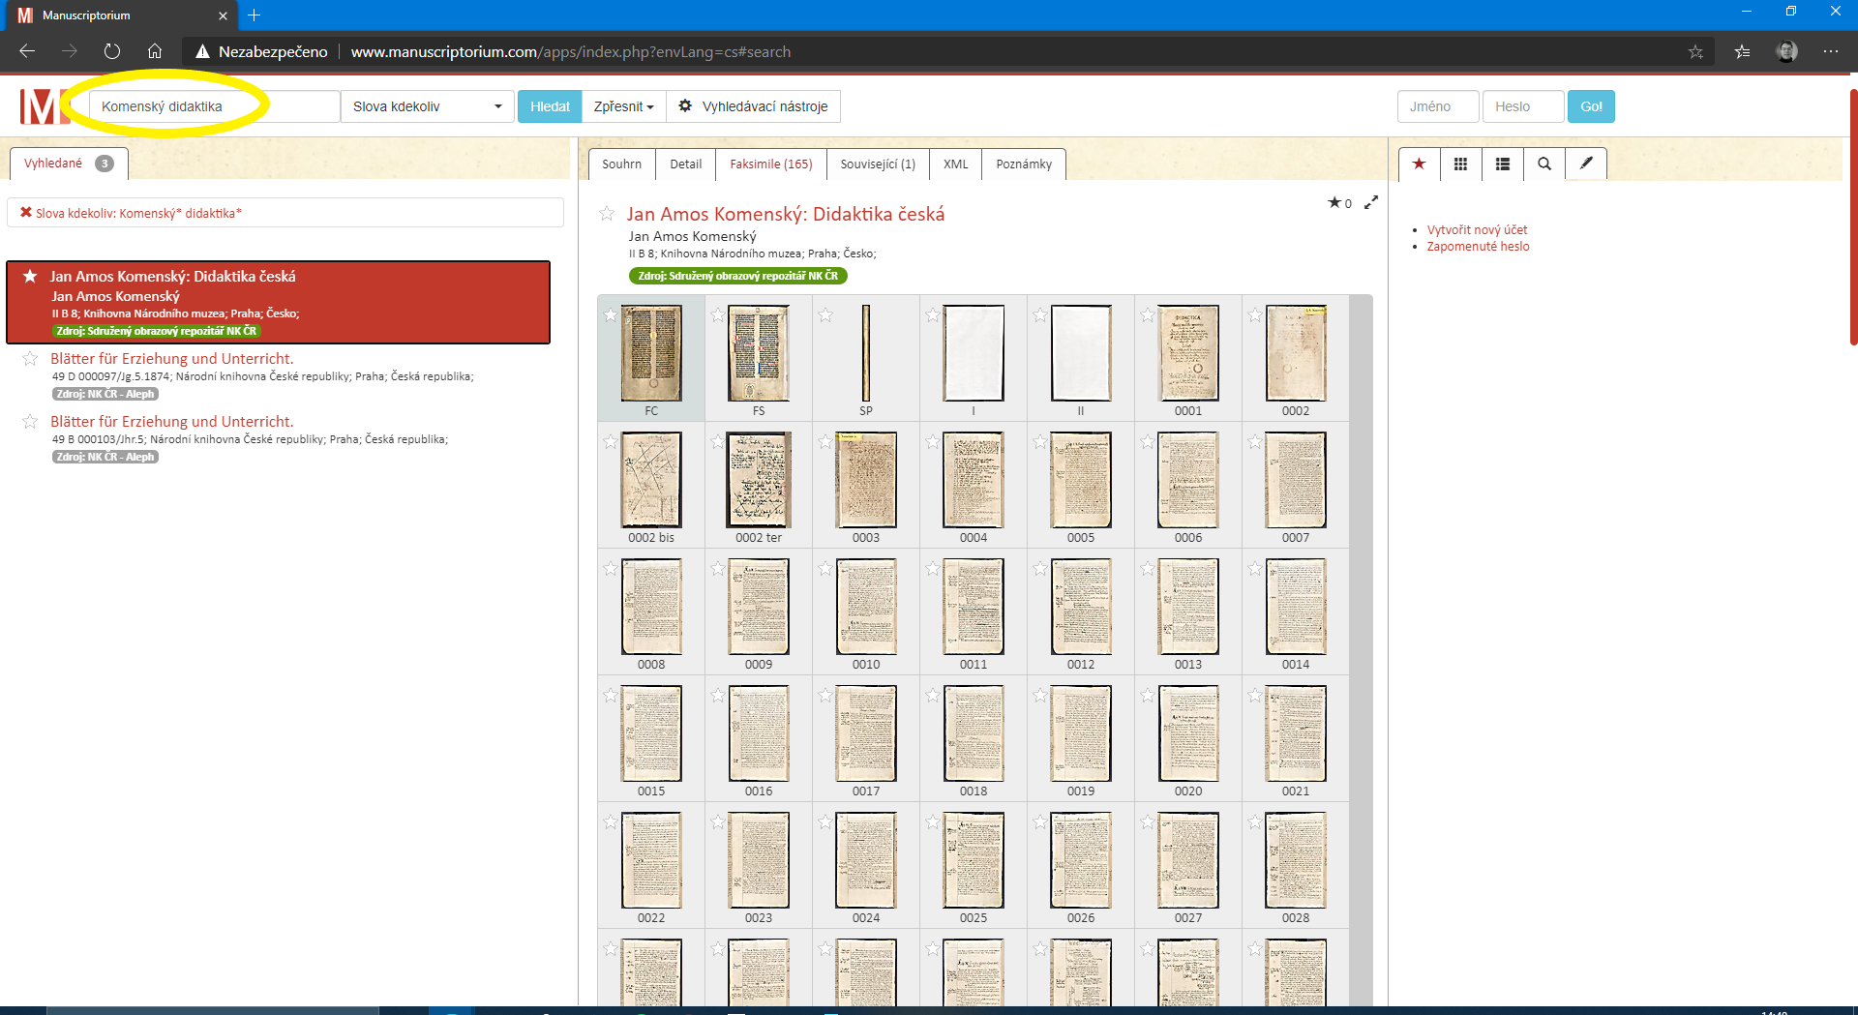
Task: Click the list view icon in right panel
Action: coord(1502,164)
